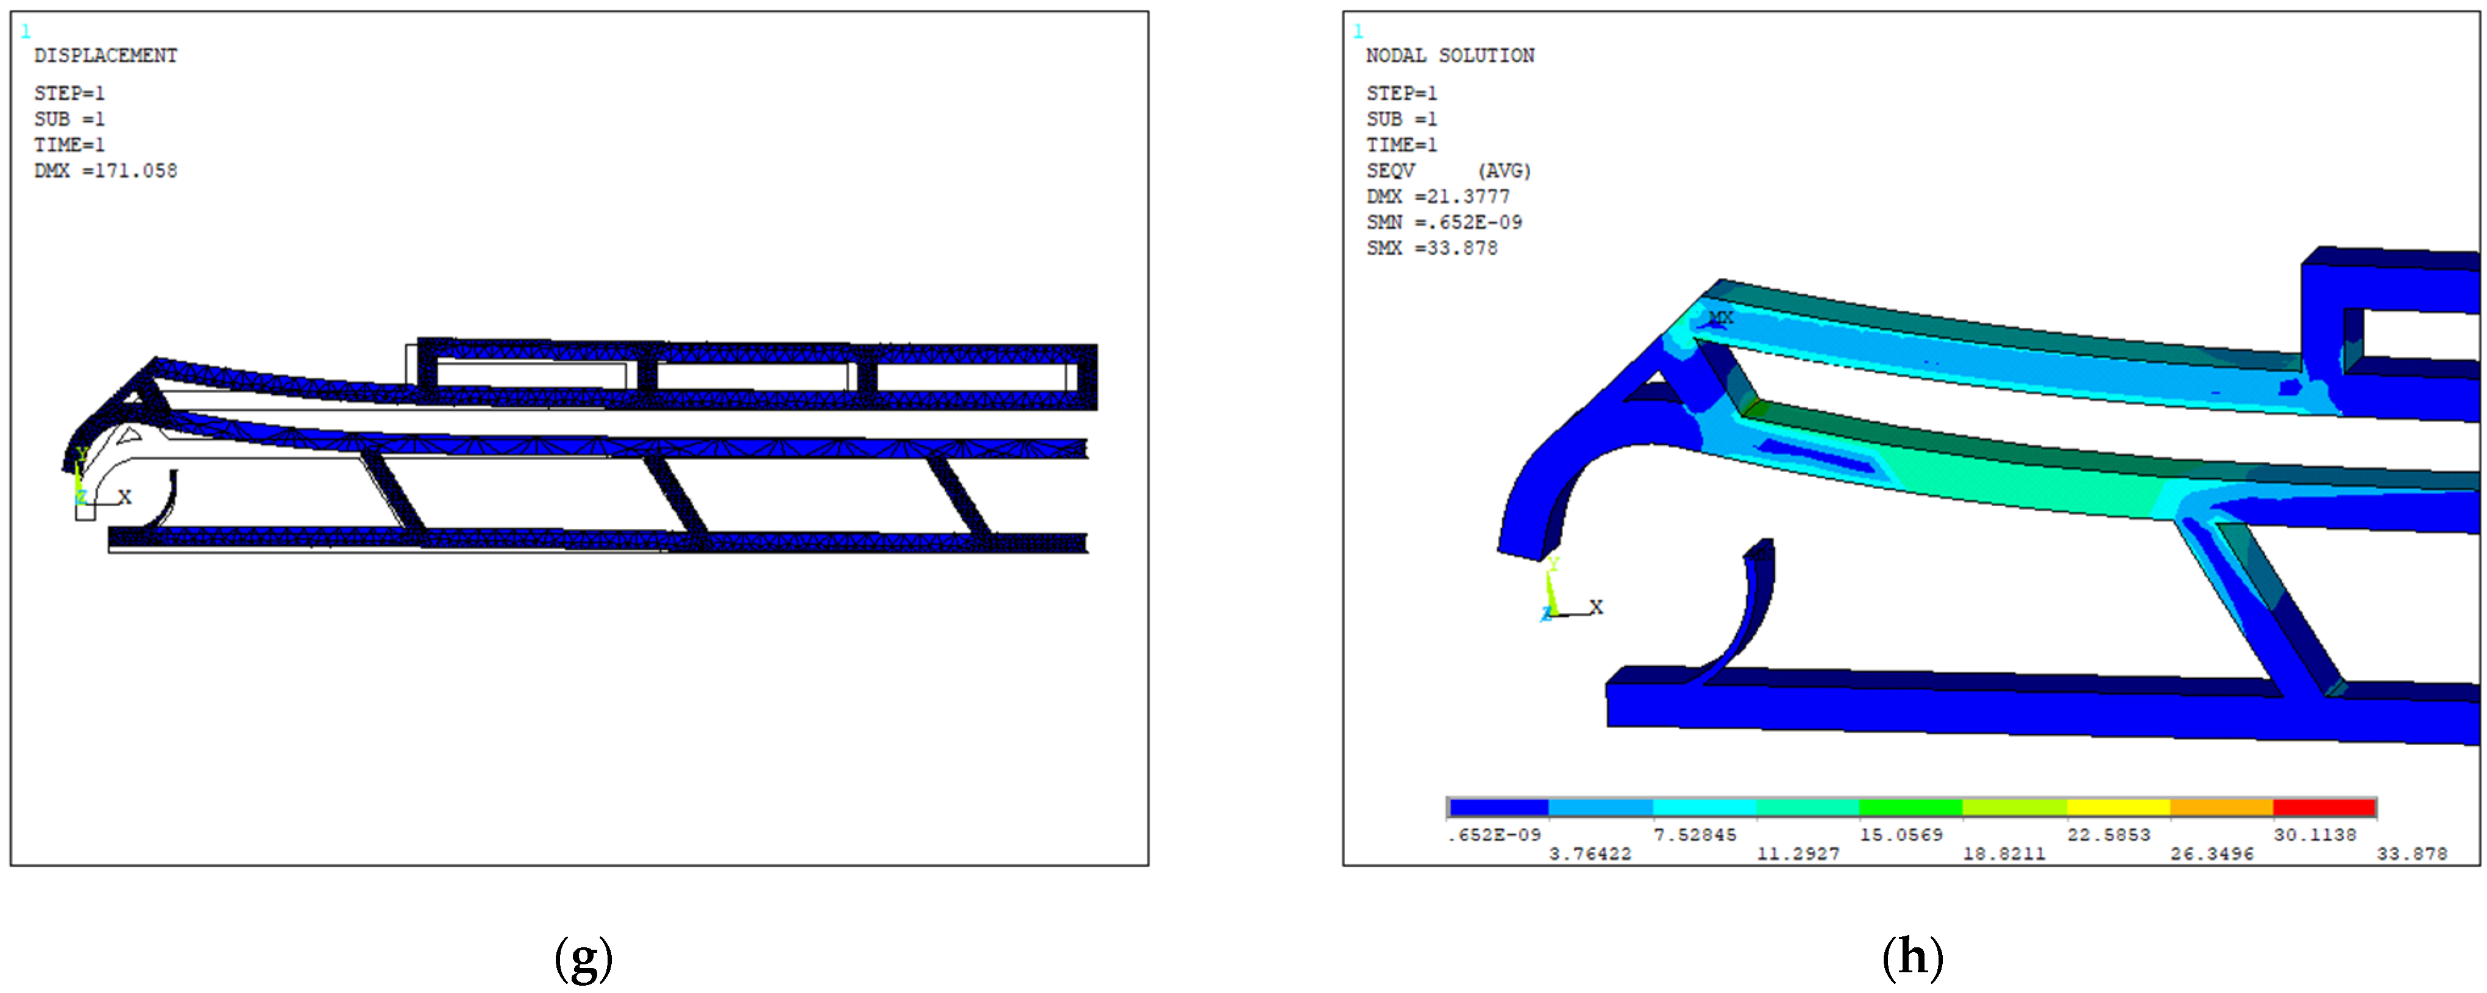Image resolution: width=2487 pixels, height=993 pixels.
Task: Click the NODAL SOLUTION plot title
Action: tap(1449, 56)
